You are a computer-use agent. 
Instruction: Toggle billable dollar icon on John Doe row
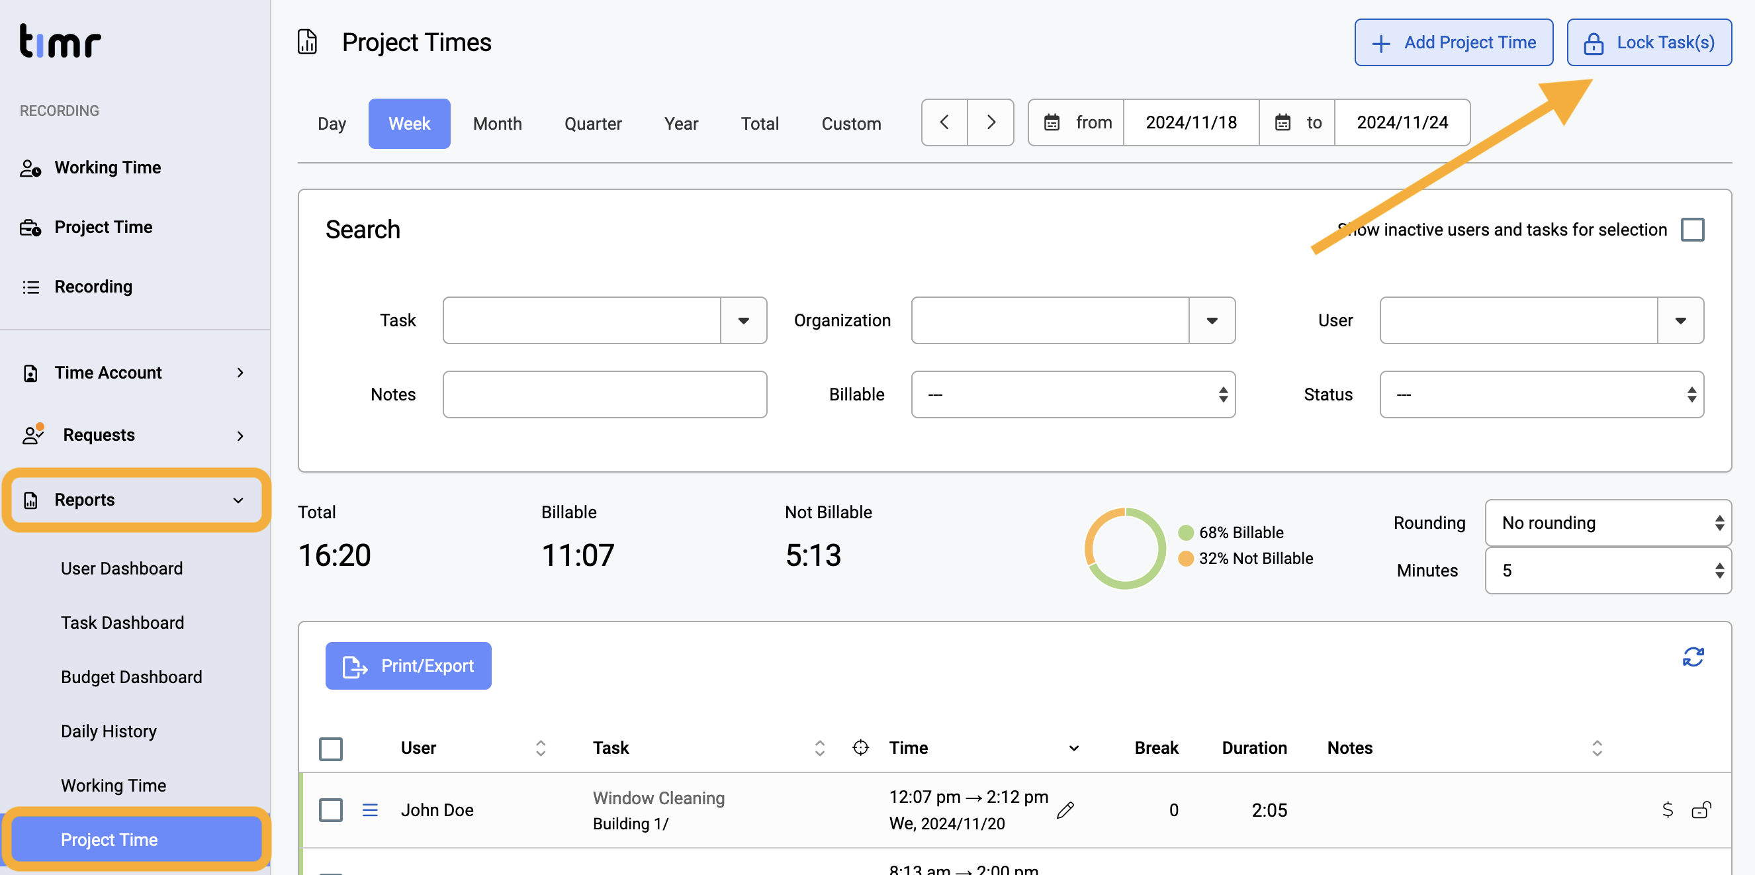(x=1667, y=809)
